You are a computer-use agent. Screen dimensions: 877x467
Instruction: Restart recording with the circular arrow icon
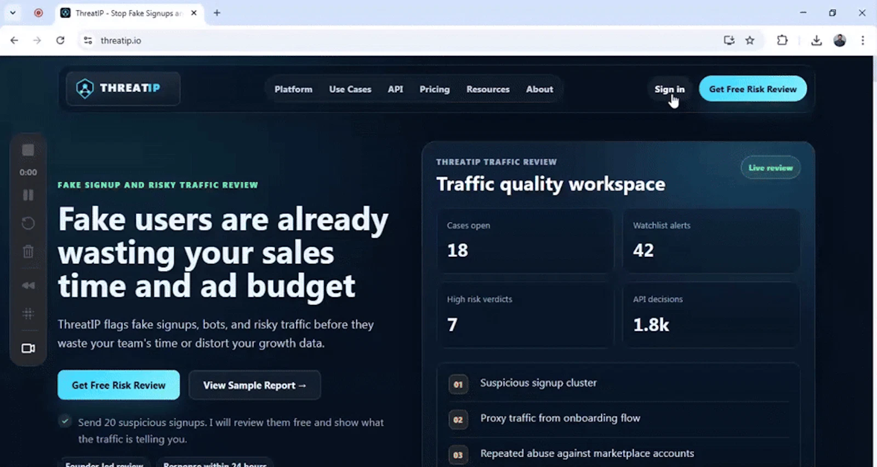point(28,223)
